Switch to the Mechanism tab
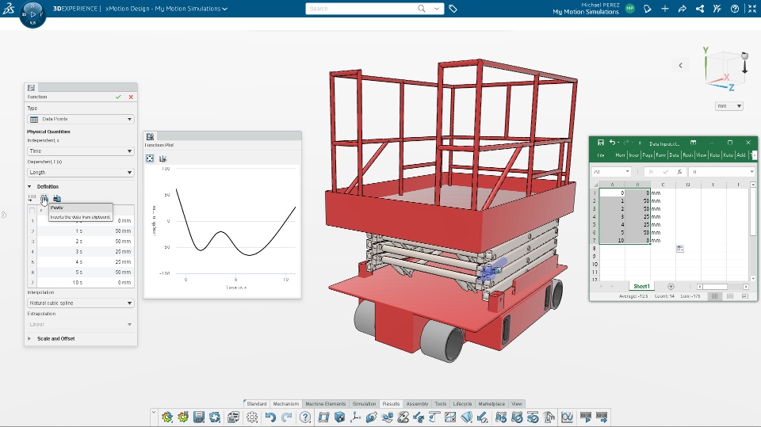 [286, 404]
